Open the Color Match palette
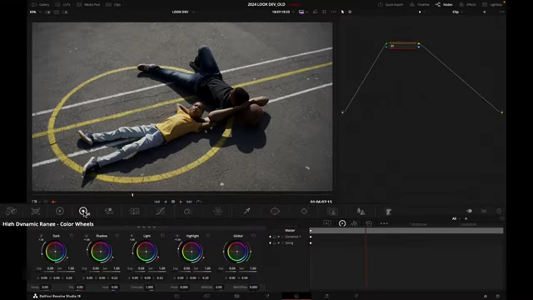The image size is (533, 300). tap(35, 211)
